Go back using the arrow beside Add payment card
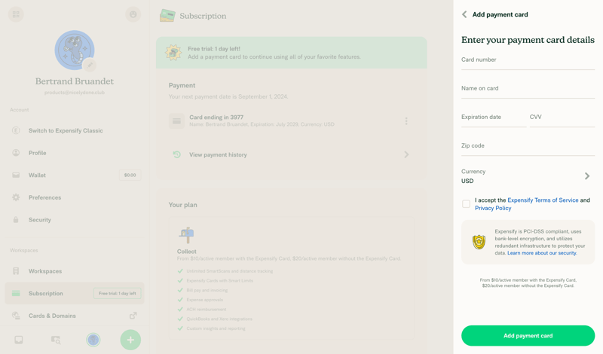Screen dimensions: 603x354 464,14
